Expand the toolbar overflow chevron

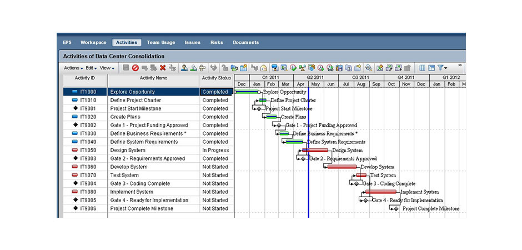click(x=459, y=65)
